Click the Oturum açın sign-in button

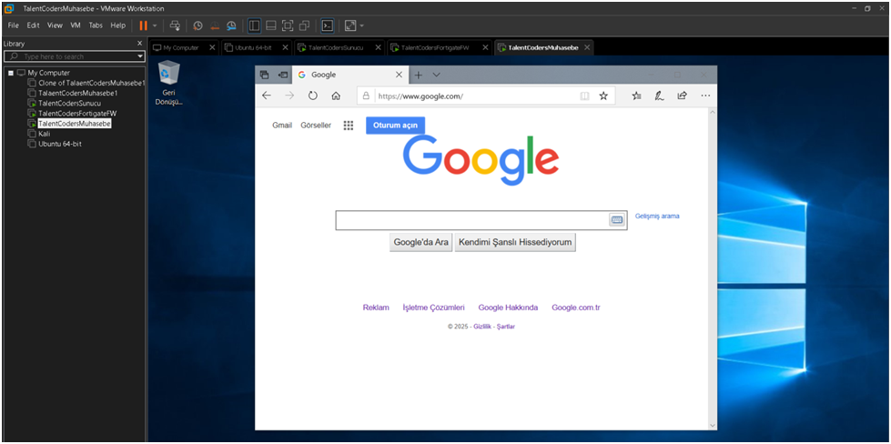pos(396,126)
